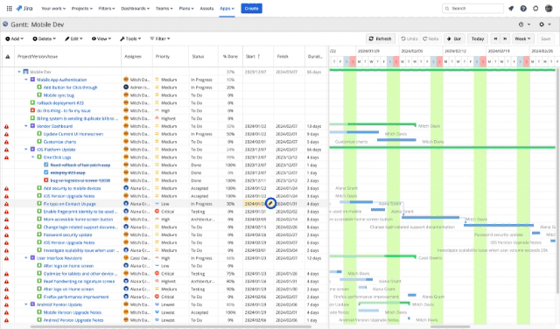Open the Gantt configuration gear menu

click(544, 24)
